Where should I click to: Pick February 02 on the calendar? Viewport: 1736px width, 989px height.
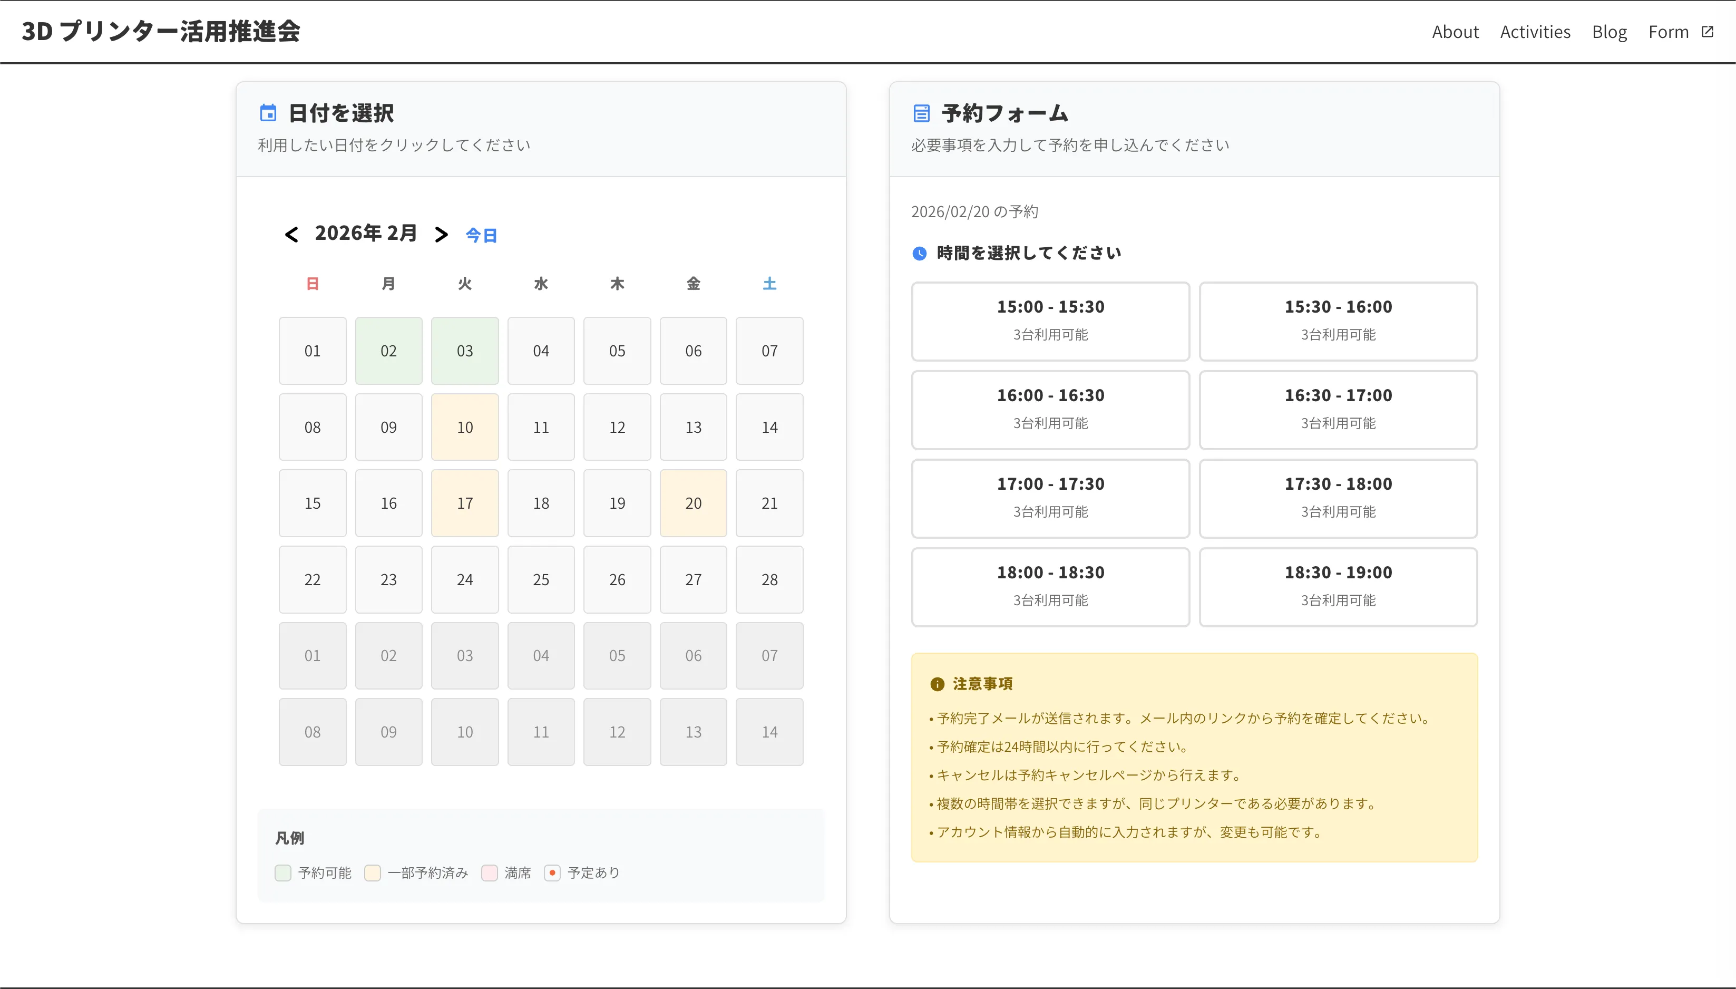388,351
